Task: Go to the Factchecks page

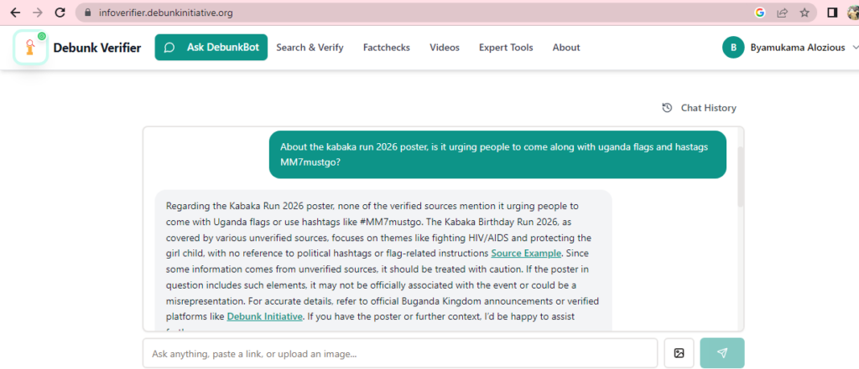Action: click(386, 48)
